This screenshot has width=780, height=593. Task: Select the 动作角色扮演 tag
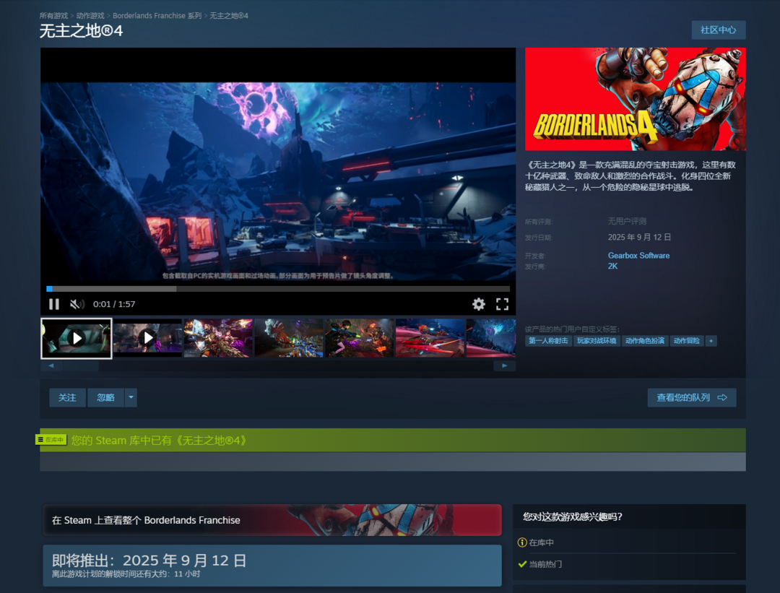click(644, 341)
